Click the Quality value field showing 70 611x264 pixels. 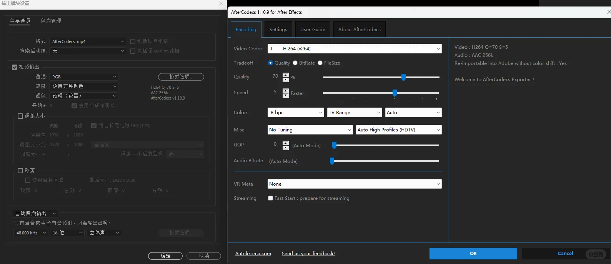[x=275, y=76]
